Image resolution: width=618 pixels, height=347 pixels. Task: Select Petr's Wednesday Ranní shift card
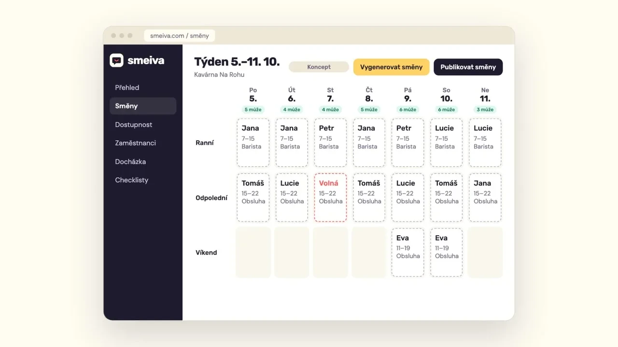coord(330,143)
